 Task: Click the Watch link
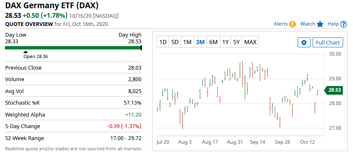[308, 24]
